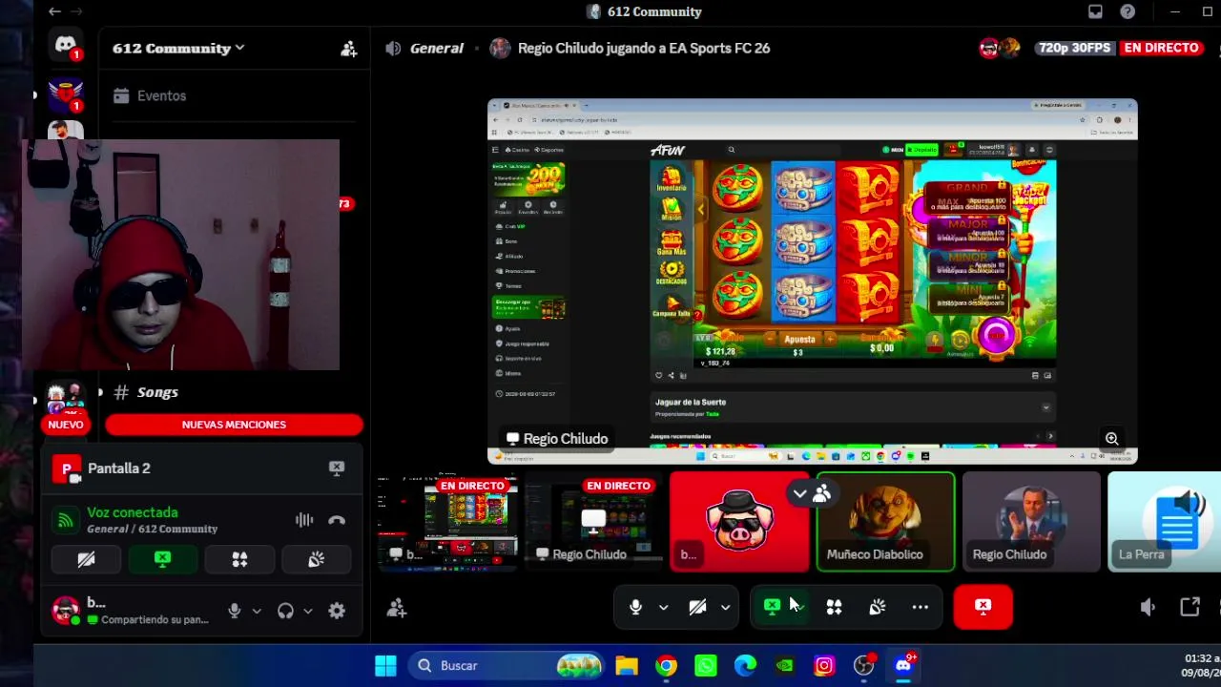The image size is (1221, 687).
Task: Jump to new unread servers via NUEVO
Action: [x=66, y=425]
